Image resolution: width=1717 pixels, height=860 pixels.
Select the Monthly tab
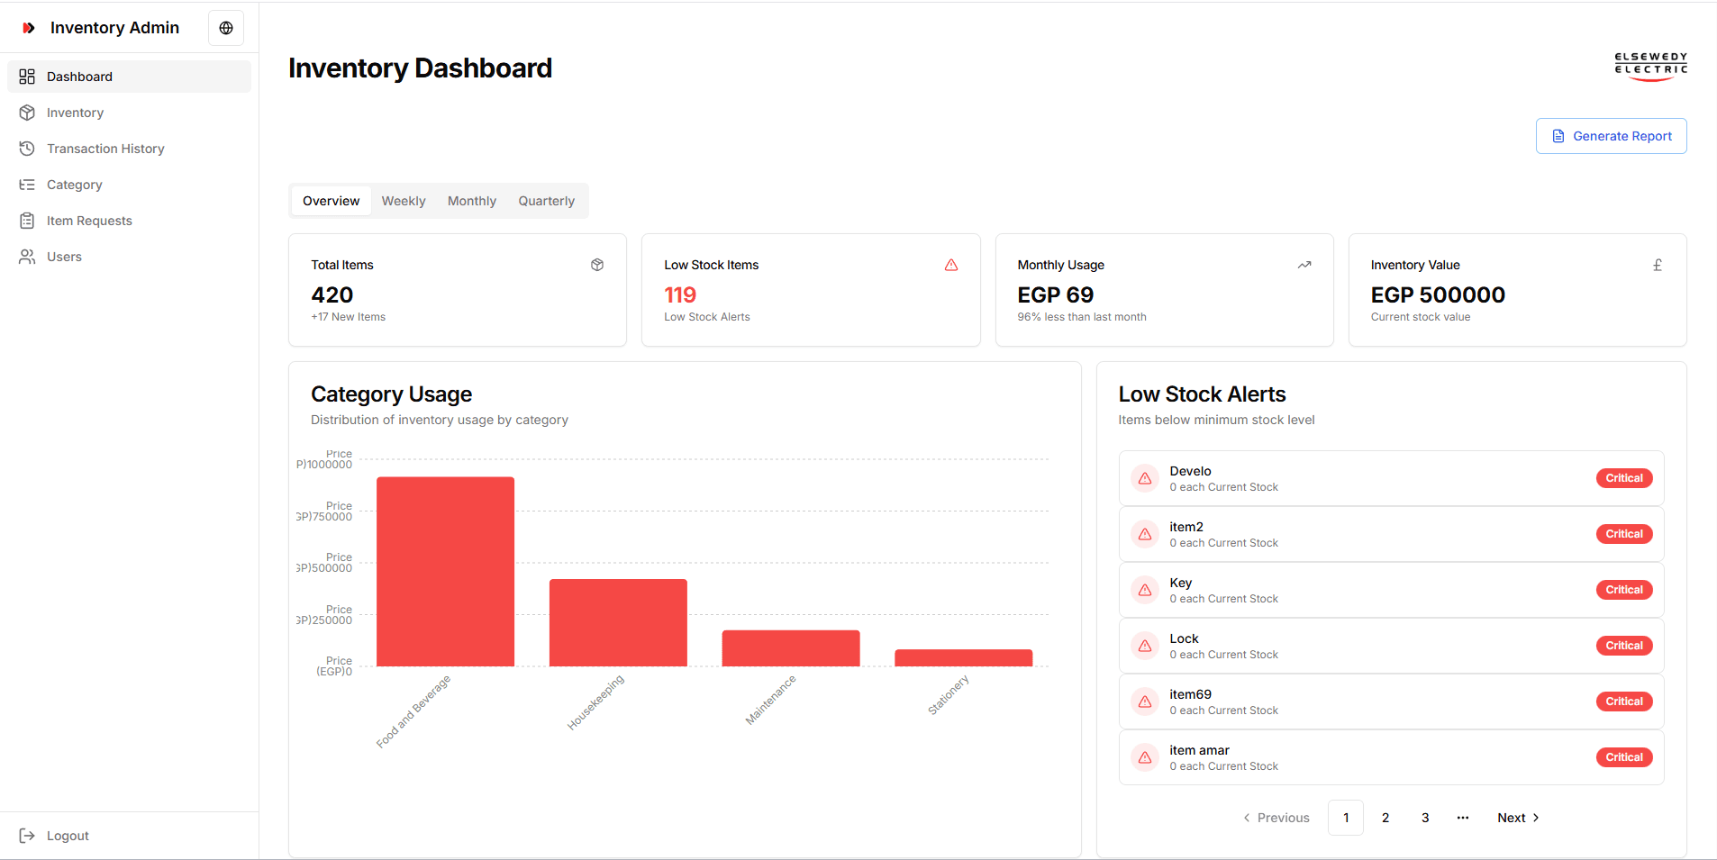click(472, 201)
